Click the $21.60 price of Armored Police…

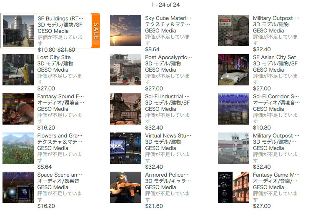tap(154, 206)
